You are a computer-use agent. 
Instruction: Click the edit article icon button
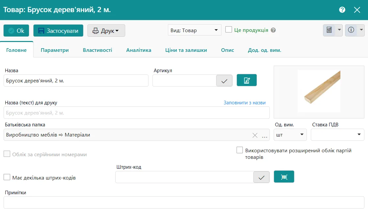click(246, 80)
